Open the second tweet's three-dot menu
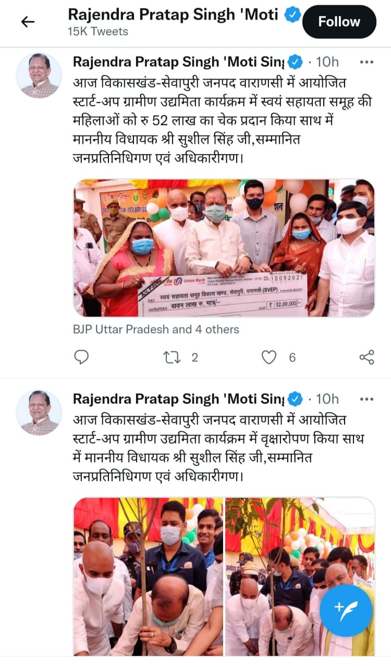 pyautogui.click(x=367, y=399)
